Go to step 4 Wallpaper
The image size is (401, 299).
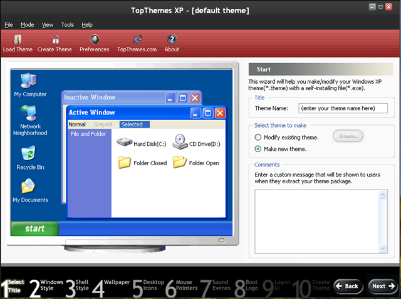click(111, 288)
